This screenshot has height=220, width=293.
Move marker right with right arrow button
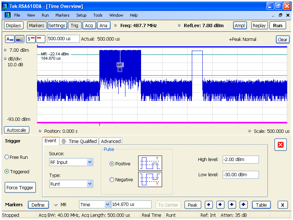pyautogui.click(x=220, y=205)
